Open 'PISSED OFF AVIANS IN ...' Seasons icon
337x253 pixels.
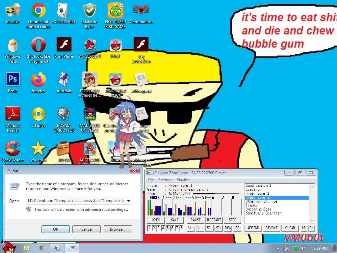(x=90, y=79)
